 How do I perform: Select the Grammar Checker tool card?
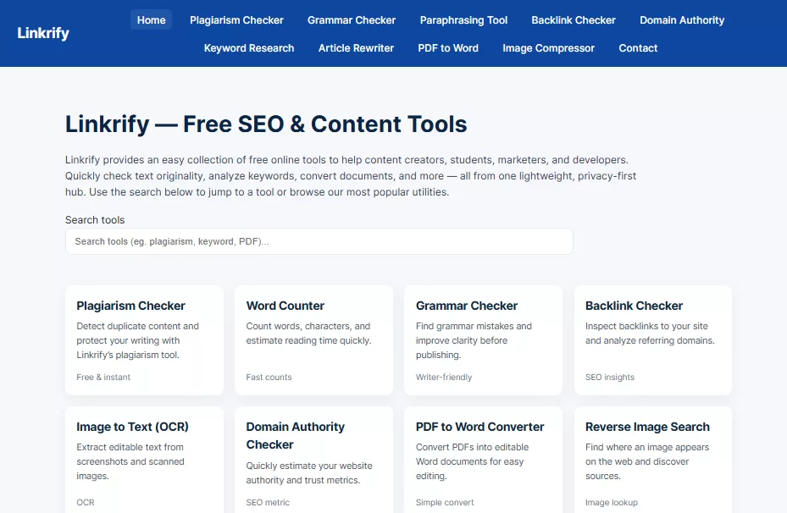(x=483, y=339)
